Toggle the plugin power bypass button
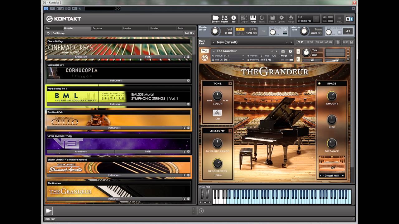 point(46,9)
